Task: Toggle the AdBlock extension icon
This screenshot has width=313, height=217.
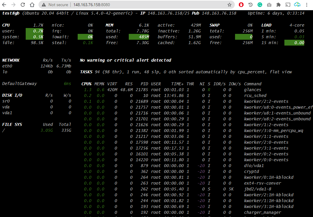Action: click(x=241, y=5)
